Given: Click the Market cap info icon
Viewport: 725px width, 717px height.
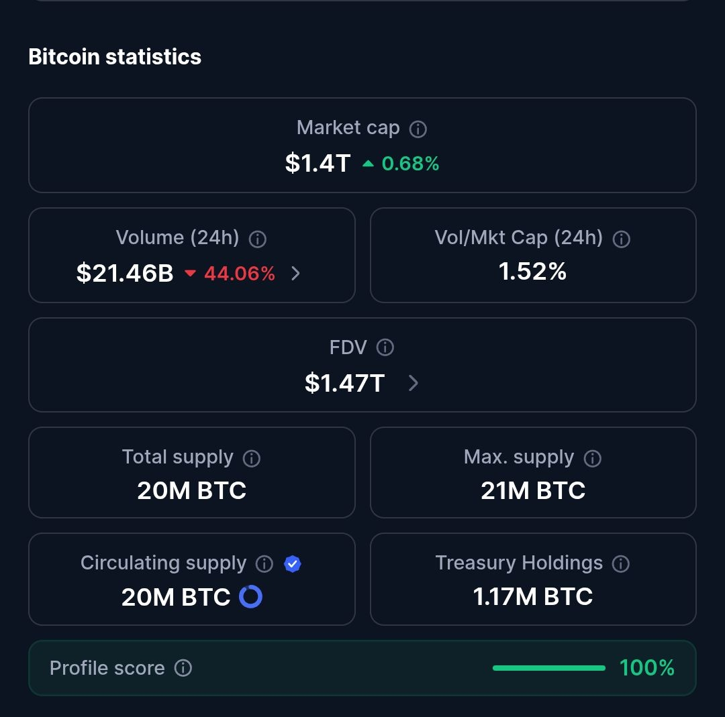Looking at the screenshot, I should tap(418, 129).
